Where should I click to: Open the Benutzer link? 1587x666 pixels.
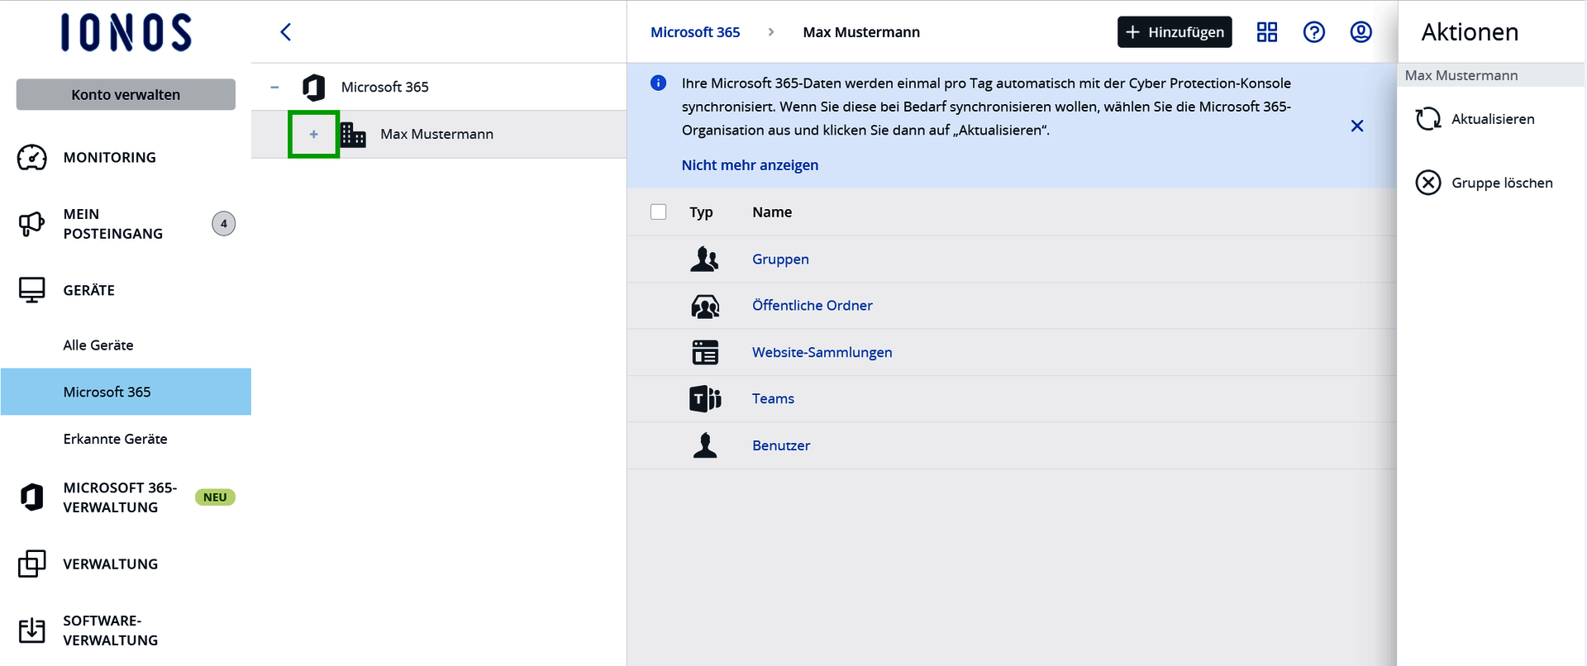(781, 445)
